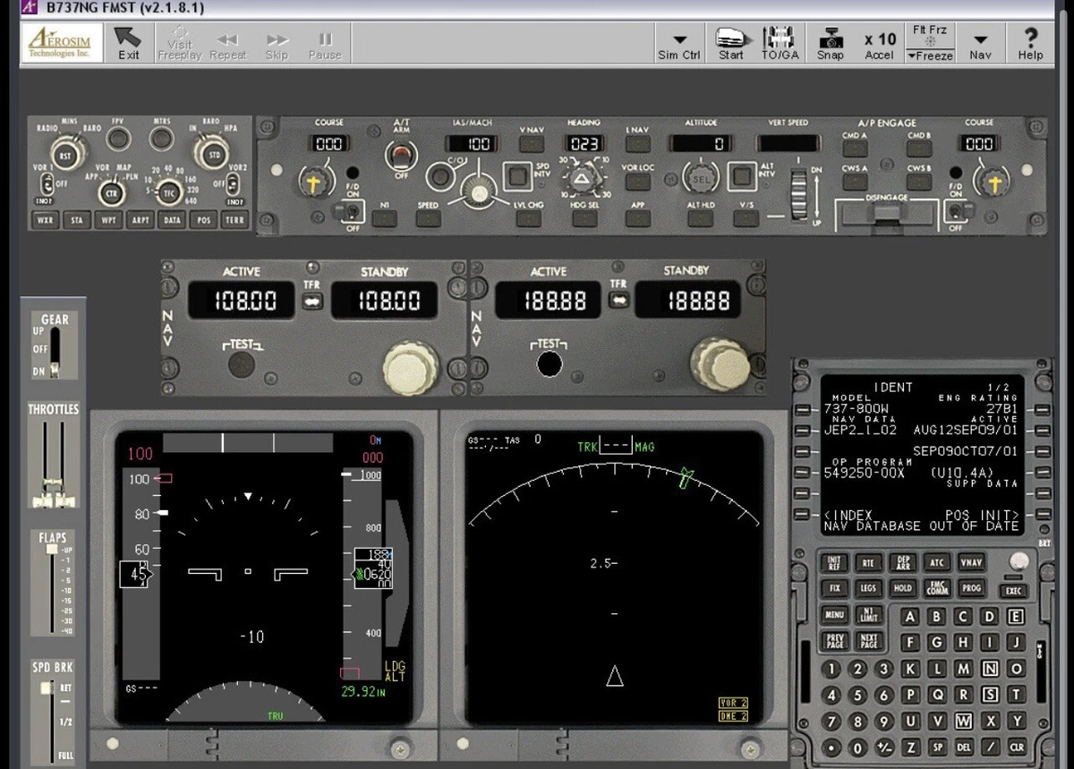Select the Snap camera icon
This screenshot has height=769, width=1074.
pyautogui.click(x=830, y=40)
